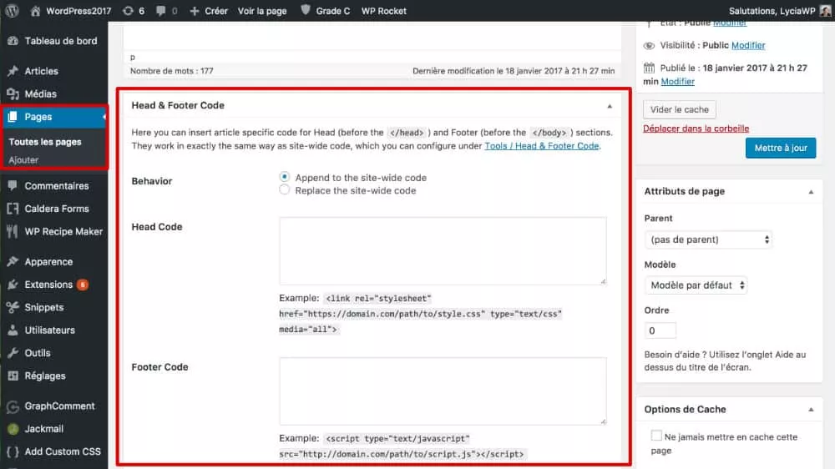Open the Parent dropdown
This screenshot has width=835, height=469.
708,240
